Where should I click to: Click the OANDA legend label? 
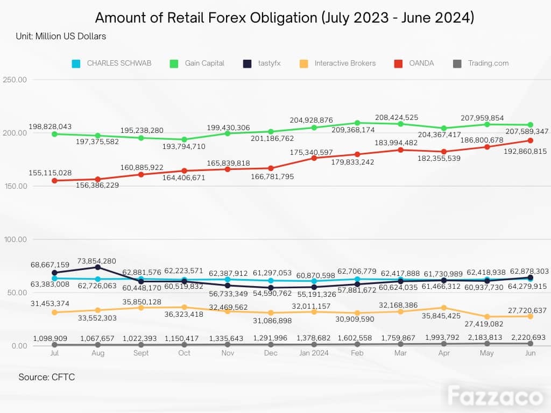[x=421, y=63]
